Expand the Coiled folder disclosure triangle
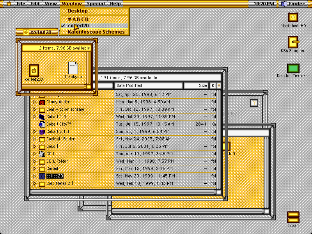312x234 pixels. click(34, 169)
